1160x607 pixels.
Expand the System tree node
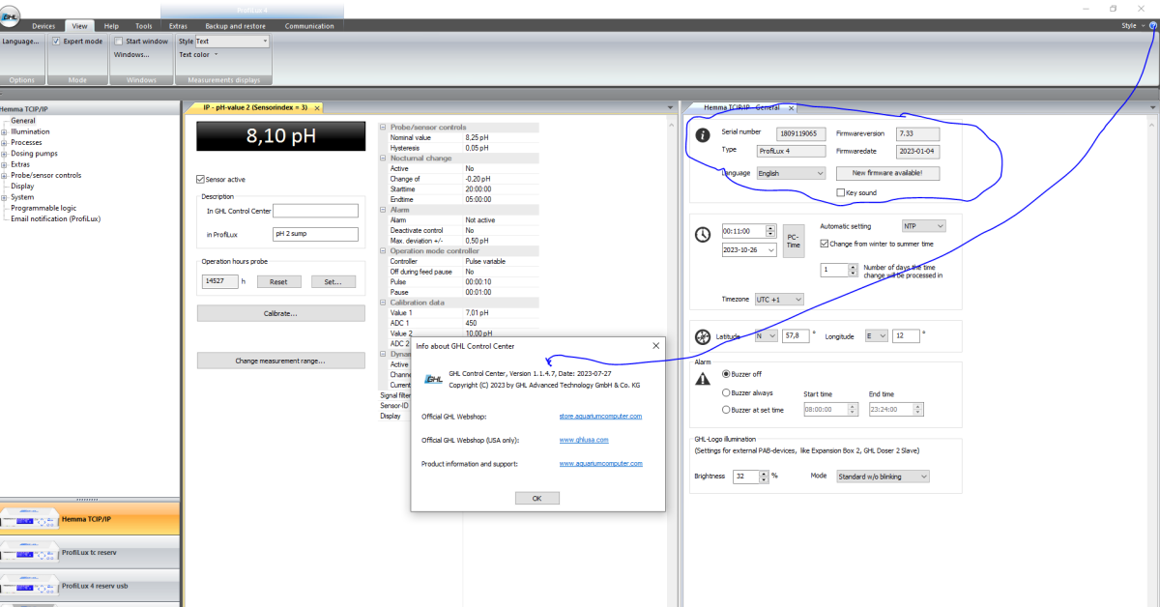tap(4, 197)
